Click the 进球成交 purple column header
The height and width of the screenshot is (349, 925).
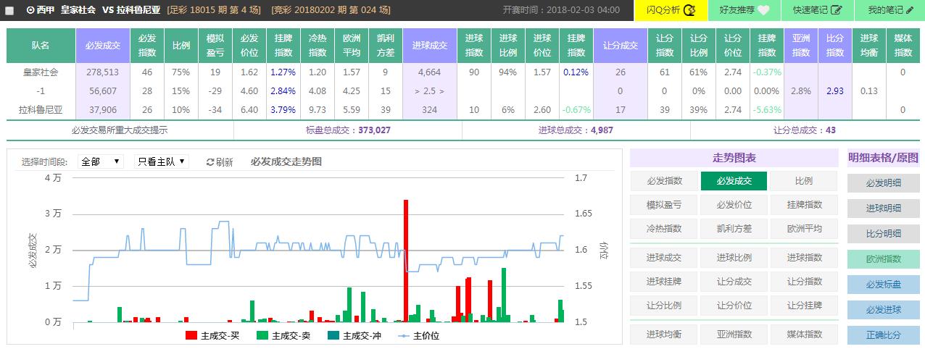(430, 46)
